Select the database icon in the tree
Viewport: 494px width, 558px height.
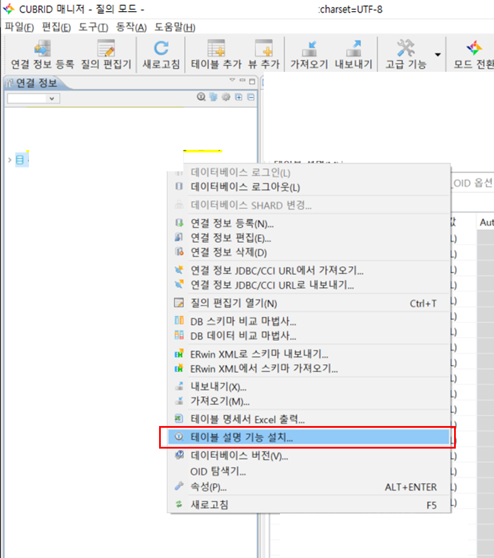click(20, 160)
